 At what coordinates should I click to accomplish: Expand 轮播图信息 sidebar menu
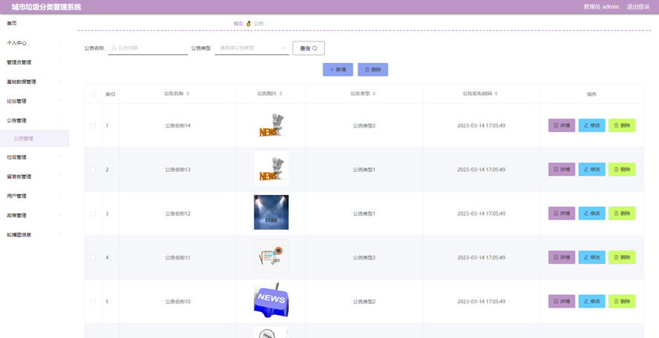[34, 235]
